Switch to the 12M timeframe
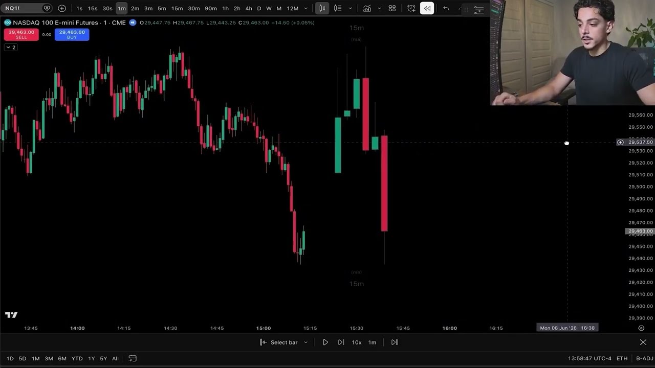 pos(293,8)
